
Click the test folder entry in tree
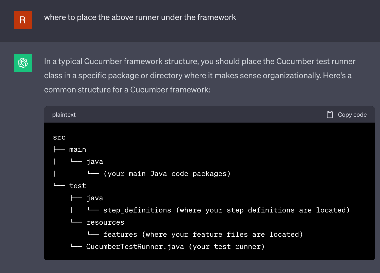coord(78,186)
